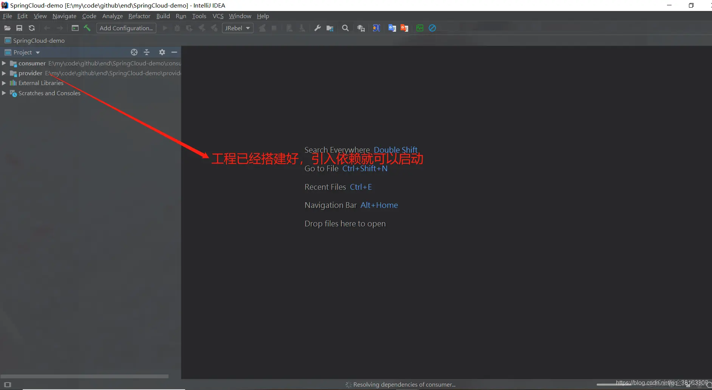Screen dimensions: 712x390
Task: Open the Tools menu
Action: [199, 16]
